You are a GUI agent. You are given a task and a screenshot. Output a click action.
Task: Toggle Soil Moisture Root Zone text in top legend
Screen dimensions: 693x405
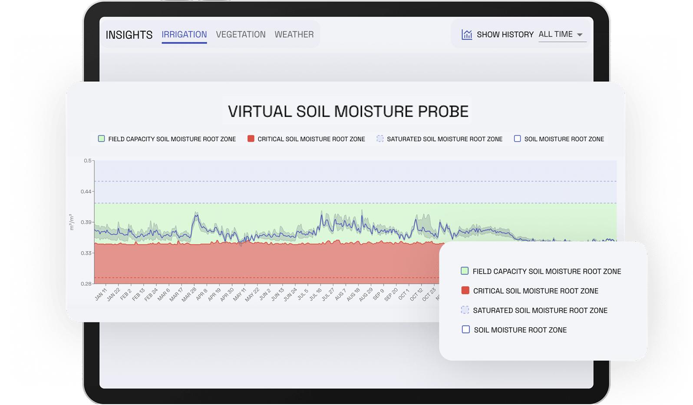point(564,139)
